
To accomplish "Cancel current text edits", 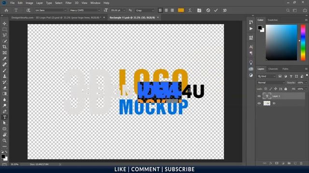I will (208, 11).
